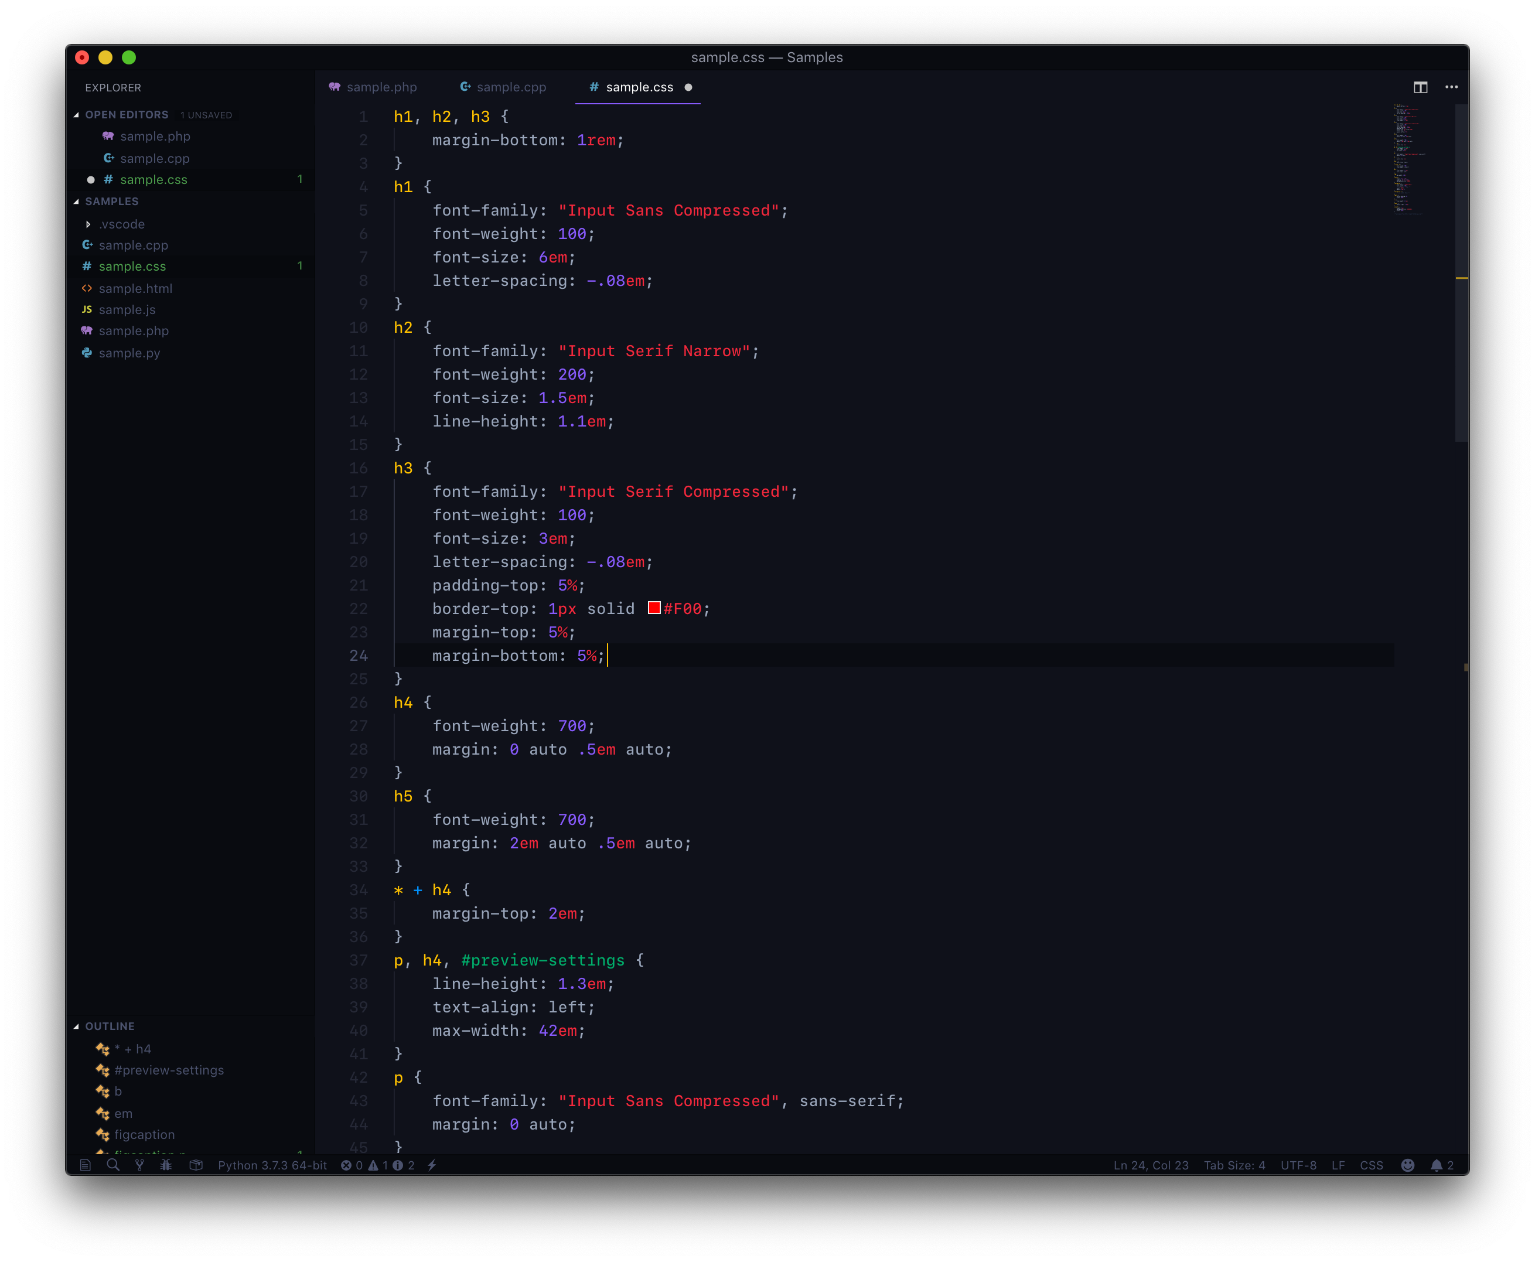Open sample.html in the file tree
This screenshot has height=1262, width=1535.
click(135, 289)
